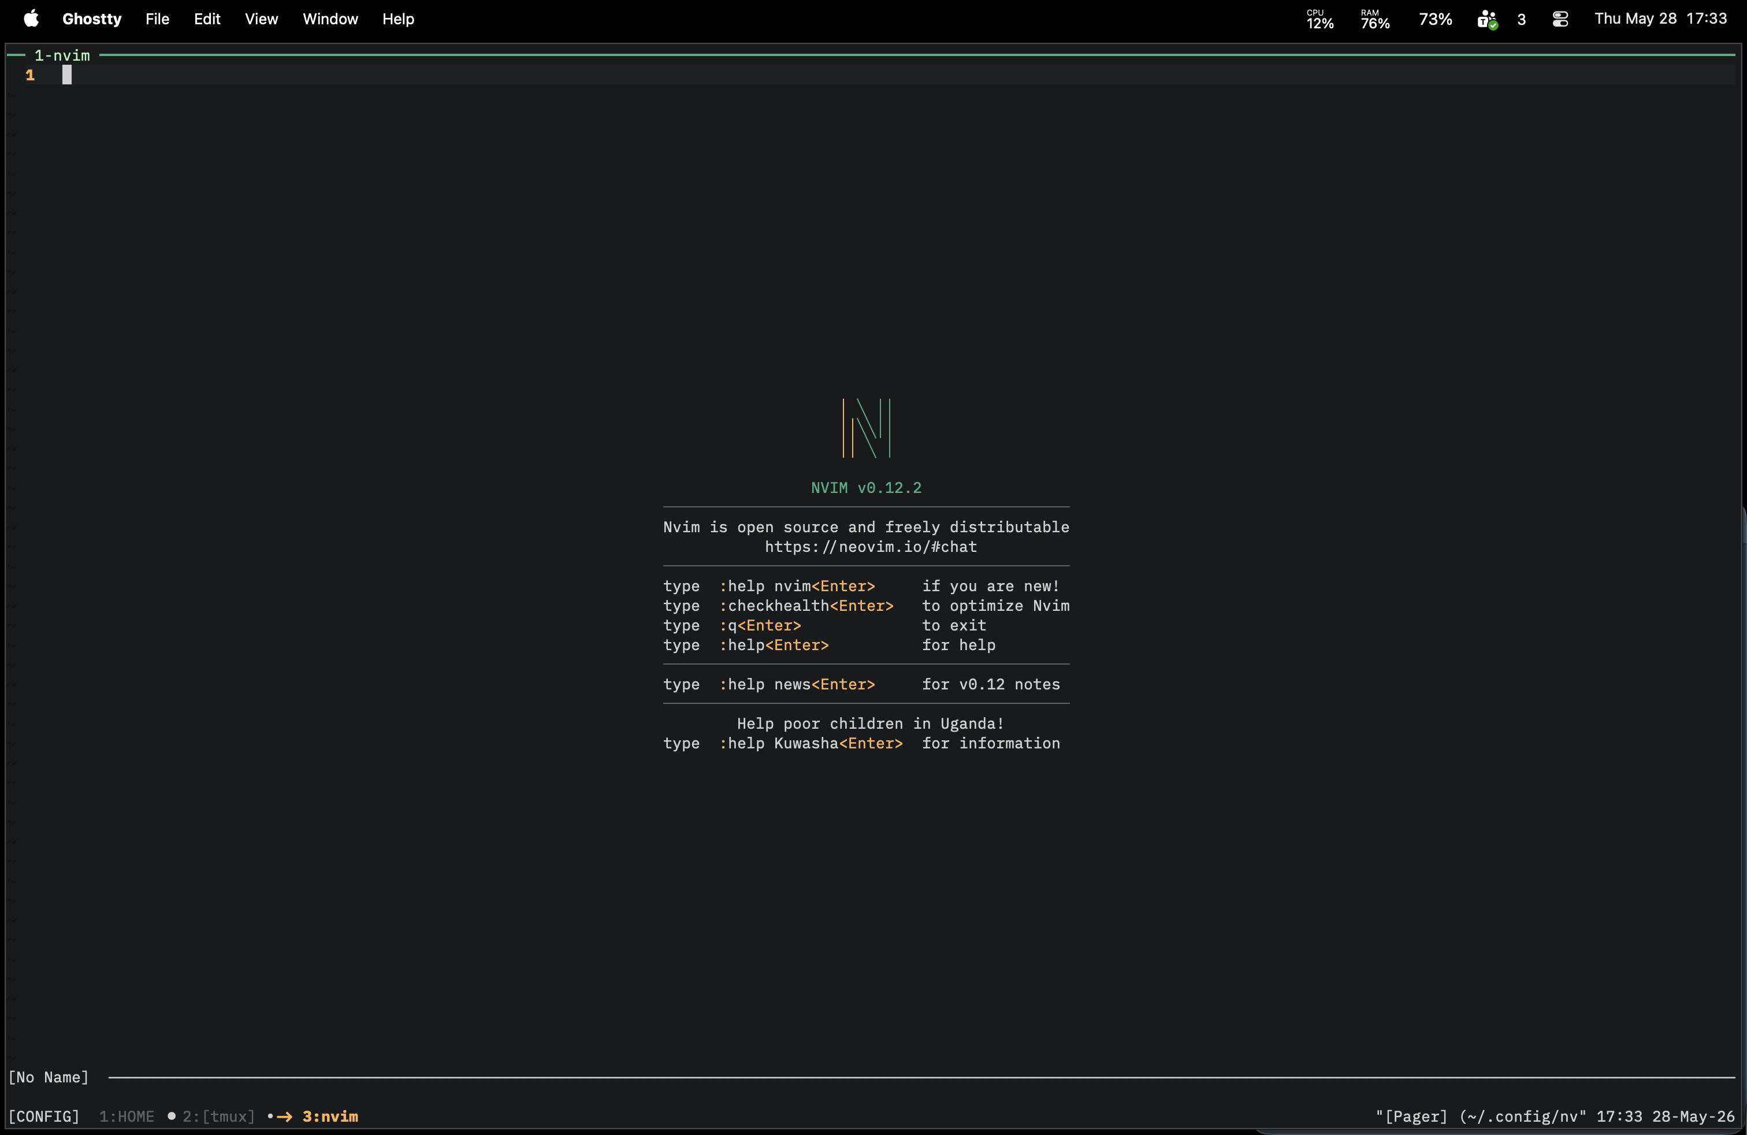Open the Edit menu
The image size is (1747, 1135).
pos(207,19)
